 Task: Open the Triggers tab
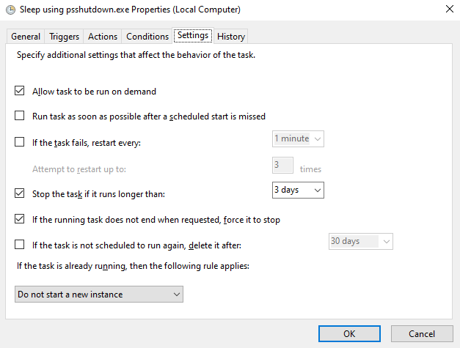tap(65, 37)
